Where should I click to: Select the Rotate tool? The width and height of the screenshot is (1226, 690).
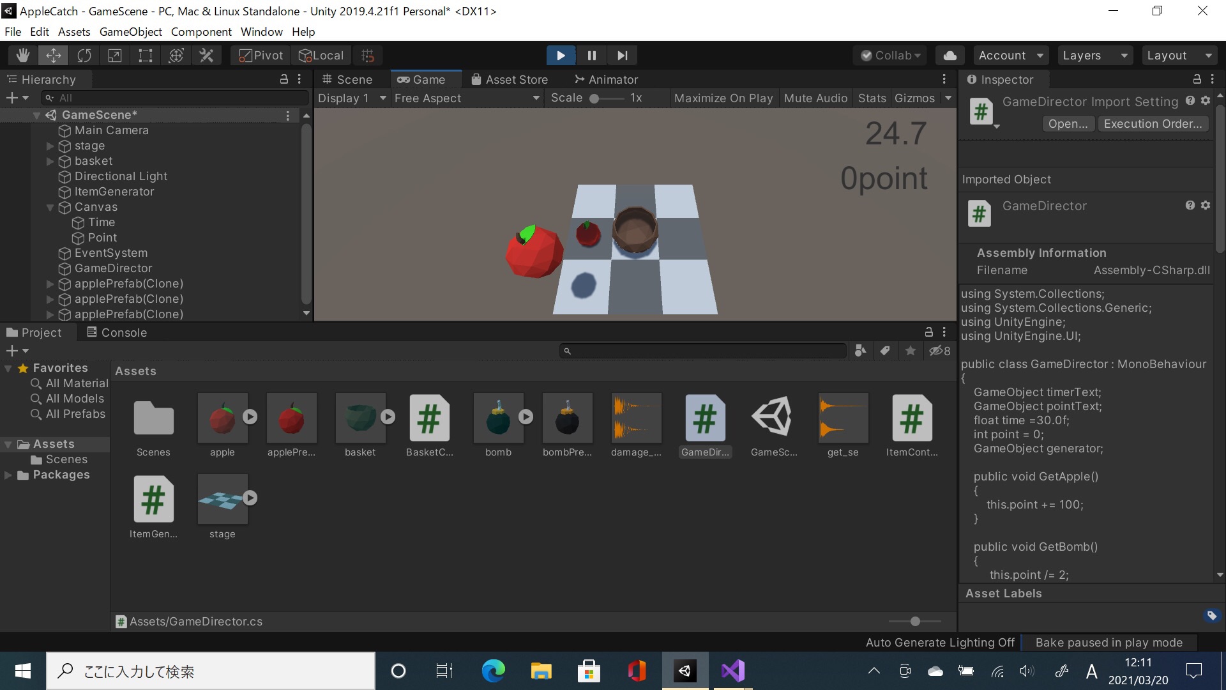84,56
